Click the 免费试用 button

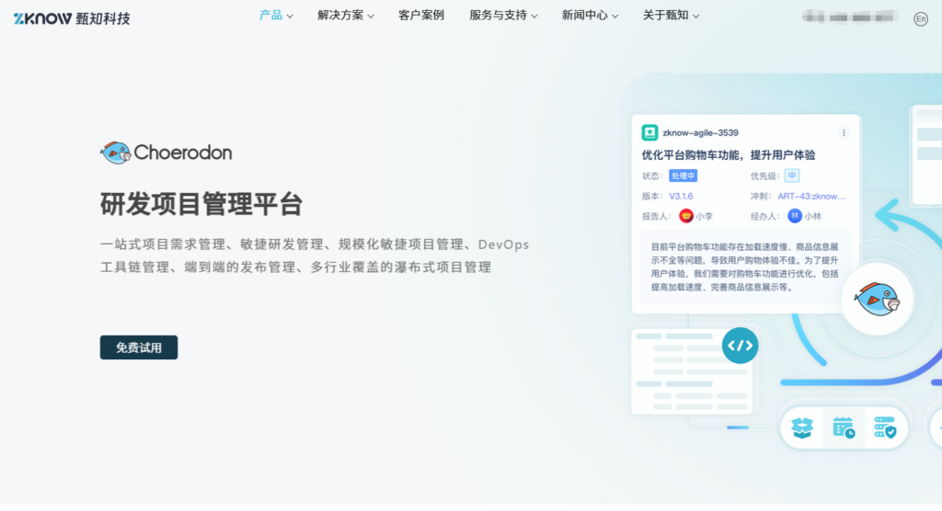click(139, 347)
